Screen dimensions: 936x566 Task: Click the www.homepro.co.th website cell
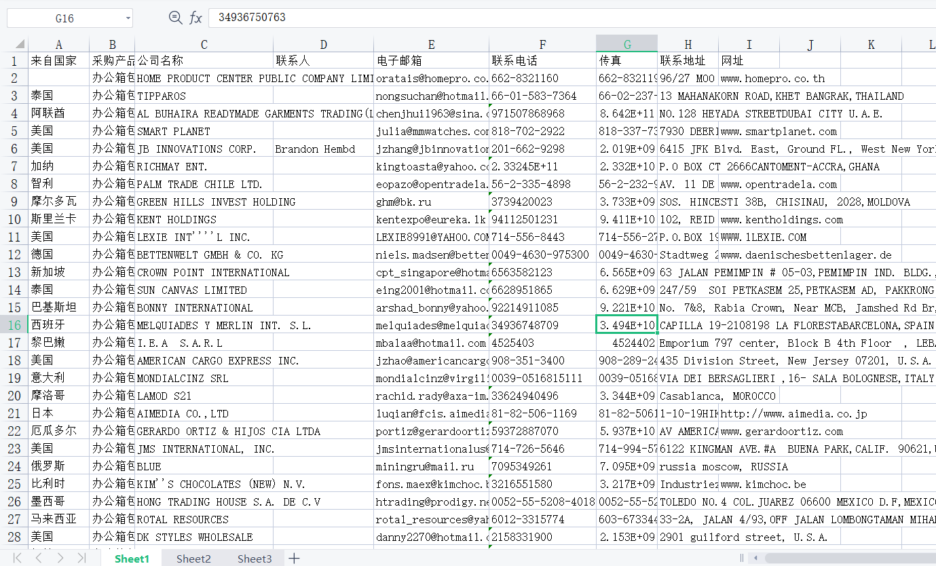[x=773, y=78]
